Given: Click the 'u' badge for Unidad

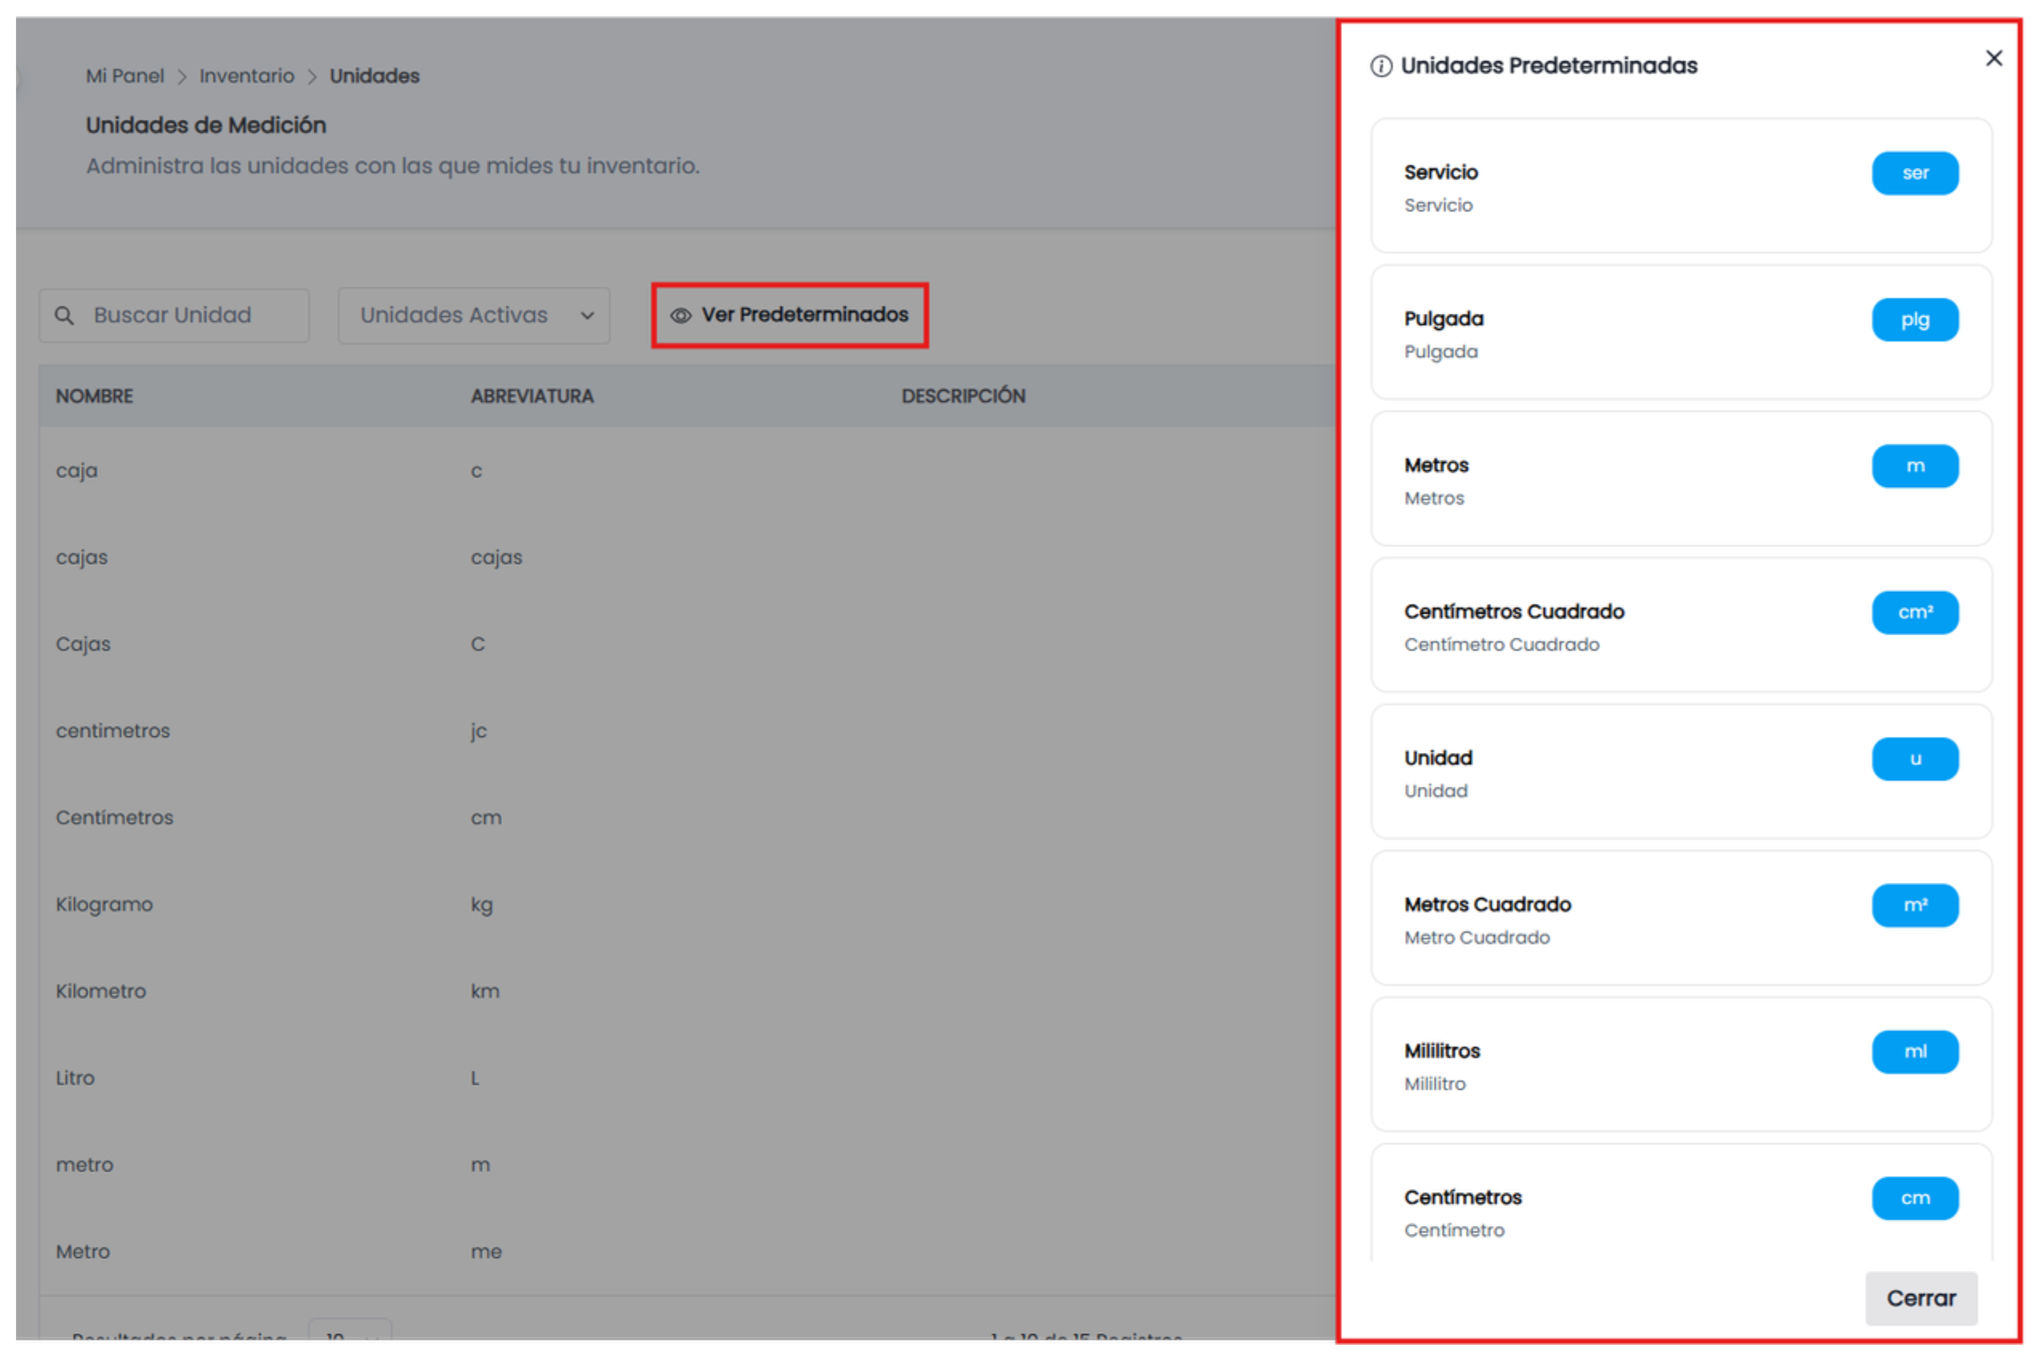Looking at the screenshot, I should 1914,759.
